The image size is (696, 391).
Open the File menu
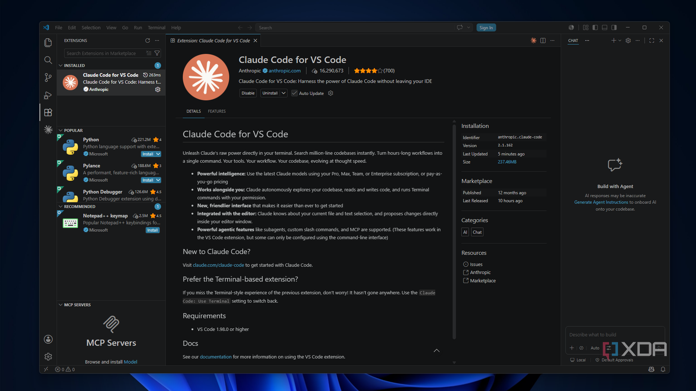click(58, 28)
